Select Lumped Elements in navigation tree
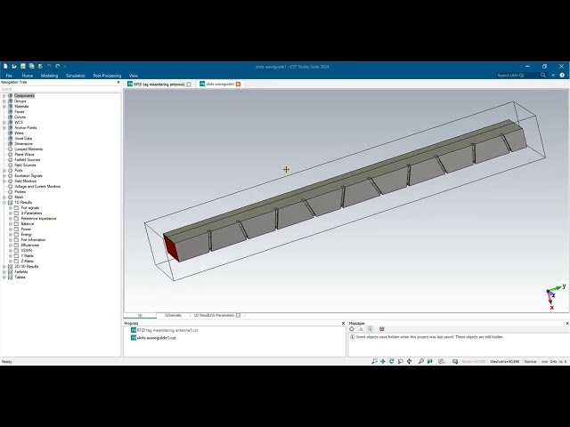Viewport: 570px width, 427px height. point(28,149)
